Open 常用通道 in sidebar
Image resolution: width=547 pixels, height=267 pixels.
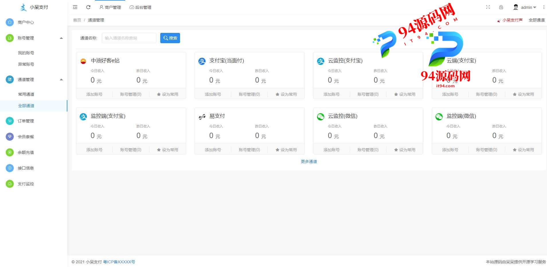[x=26, y=94]
